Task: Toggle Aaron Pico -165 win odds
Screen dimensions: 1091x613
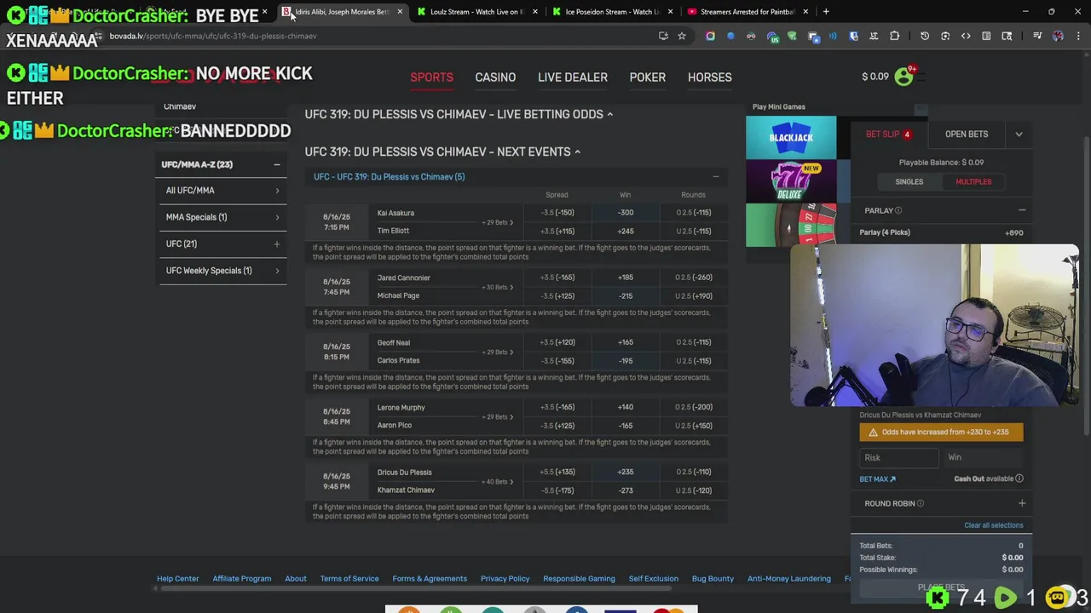Action: [626, 425]
